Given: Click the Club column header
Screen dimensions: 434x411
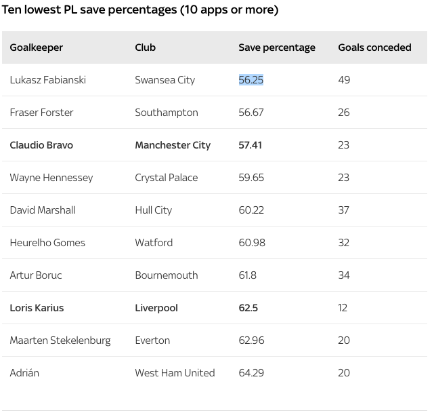Looking at the screenshot, I should tap(146, 47).
